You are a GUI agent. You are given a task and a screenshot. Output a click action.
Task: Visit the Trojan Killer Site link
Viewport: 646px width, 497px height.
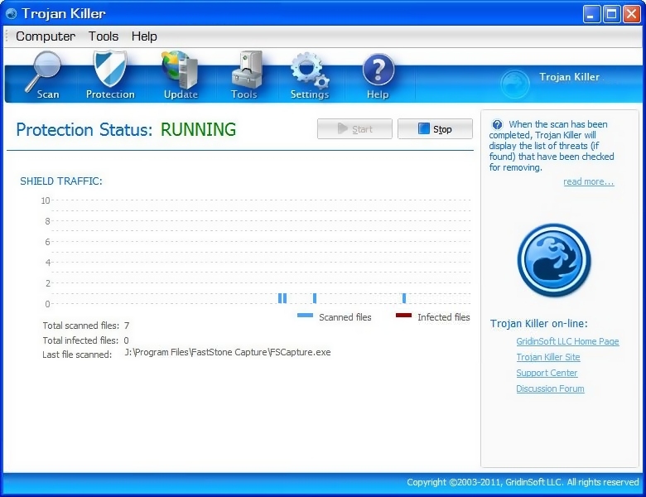547,357
